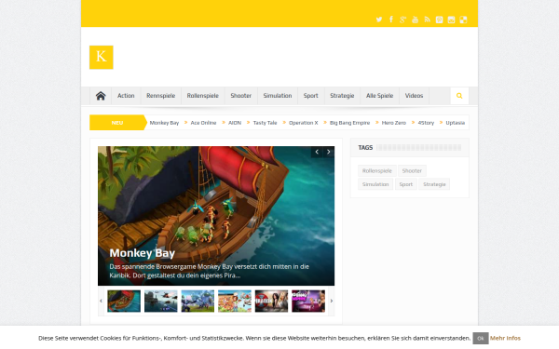Click the yellow NEU ticker label
Screen dimensions: 559x349
click(x=117, y=123)
